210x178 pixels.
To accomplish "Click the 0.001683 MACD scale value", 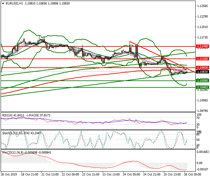I will tap(202, 152).
